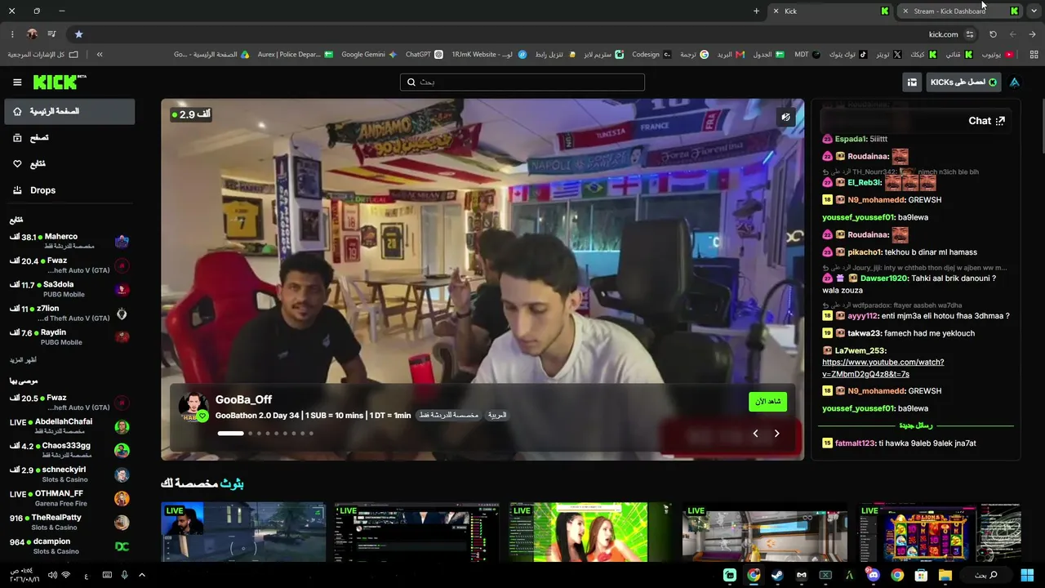
Task: Open the profile avatar icon in Kick header
Action: pos(1015,82)
